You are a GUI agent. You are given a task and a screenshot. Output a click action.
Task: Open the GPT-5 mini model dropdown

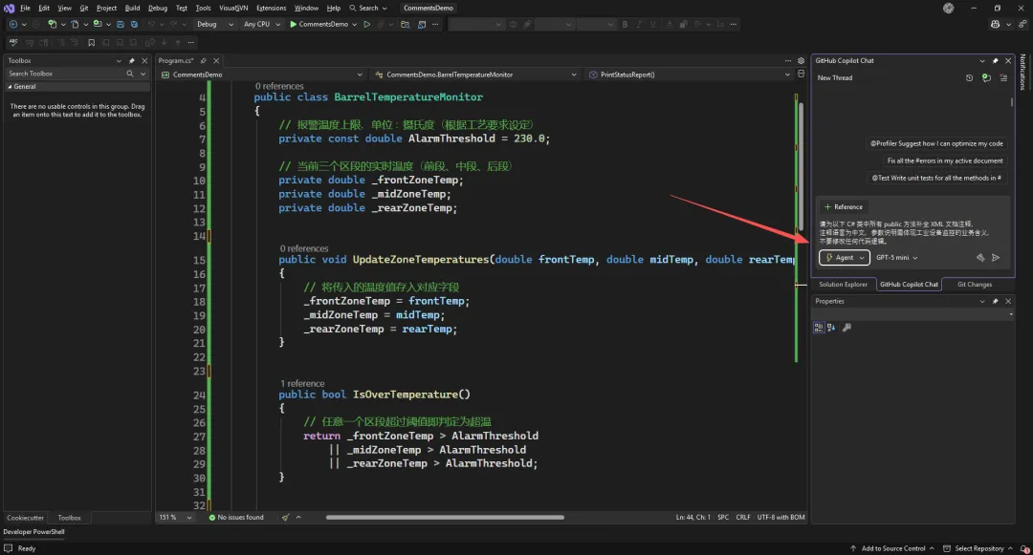[x=896, y=258]
